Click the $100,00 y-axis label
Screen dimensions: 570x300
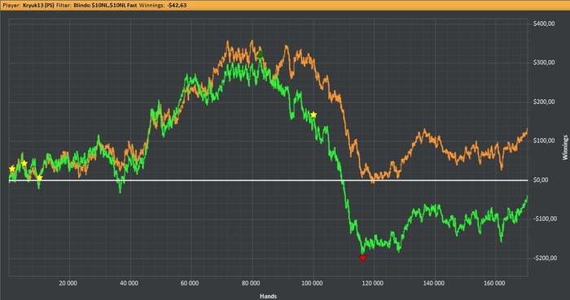[544, 141]
